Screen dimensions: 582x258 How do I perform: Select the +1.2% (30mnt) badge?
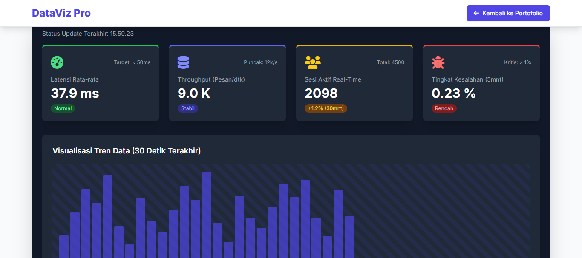tap(326, 108)
